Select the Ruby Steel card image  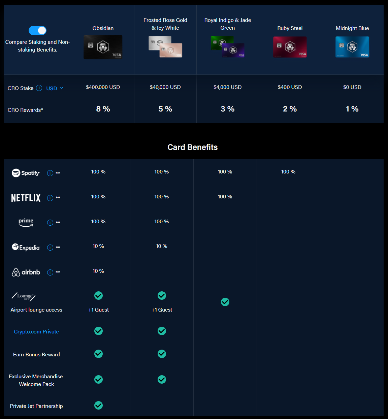click(x=290, y=47)
